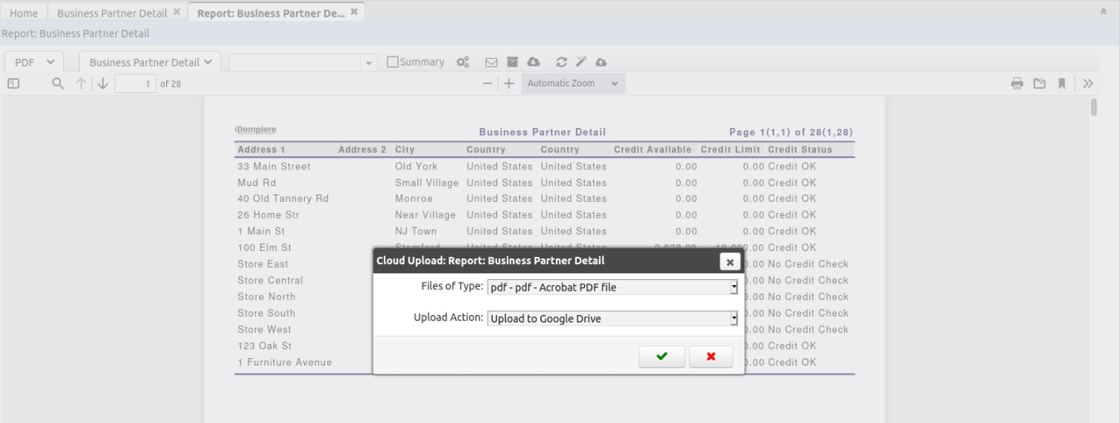The width and height of the screenshot is (1120, 423).
Task: Open the Automatic Zoom selector
Action: [x=574, y=83]
